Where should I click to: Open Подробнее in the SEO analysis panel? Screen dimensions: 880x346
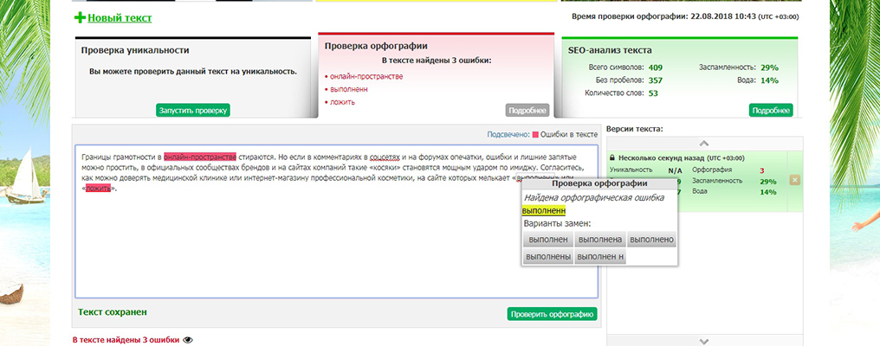point(771,111)
